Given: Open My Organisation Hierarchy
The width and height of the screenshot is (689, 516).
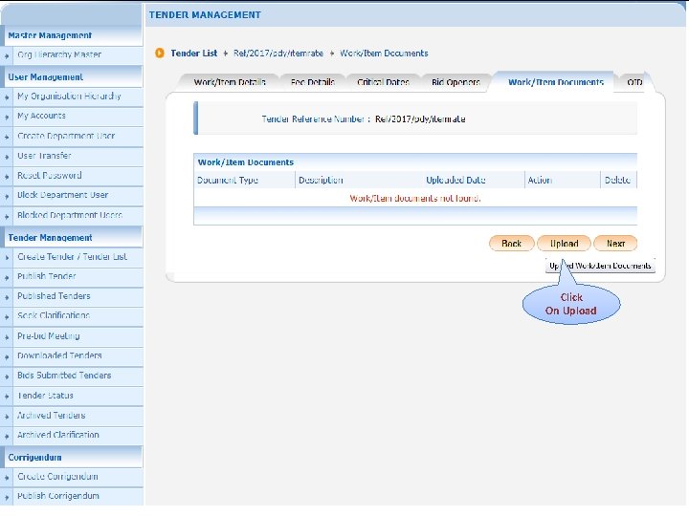Looking at the screenshot, I should (69, 97).
